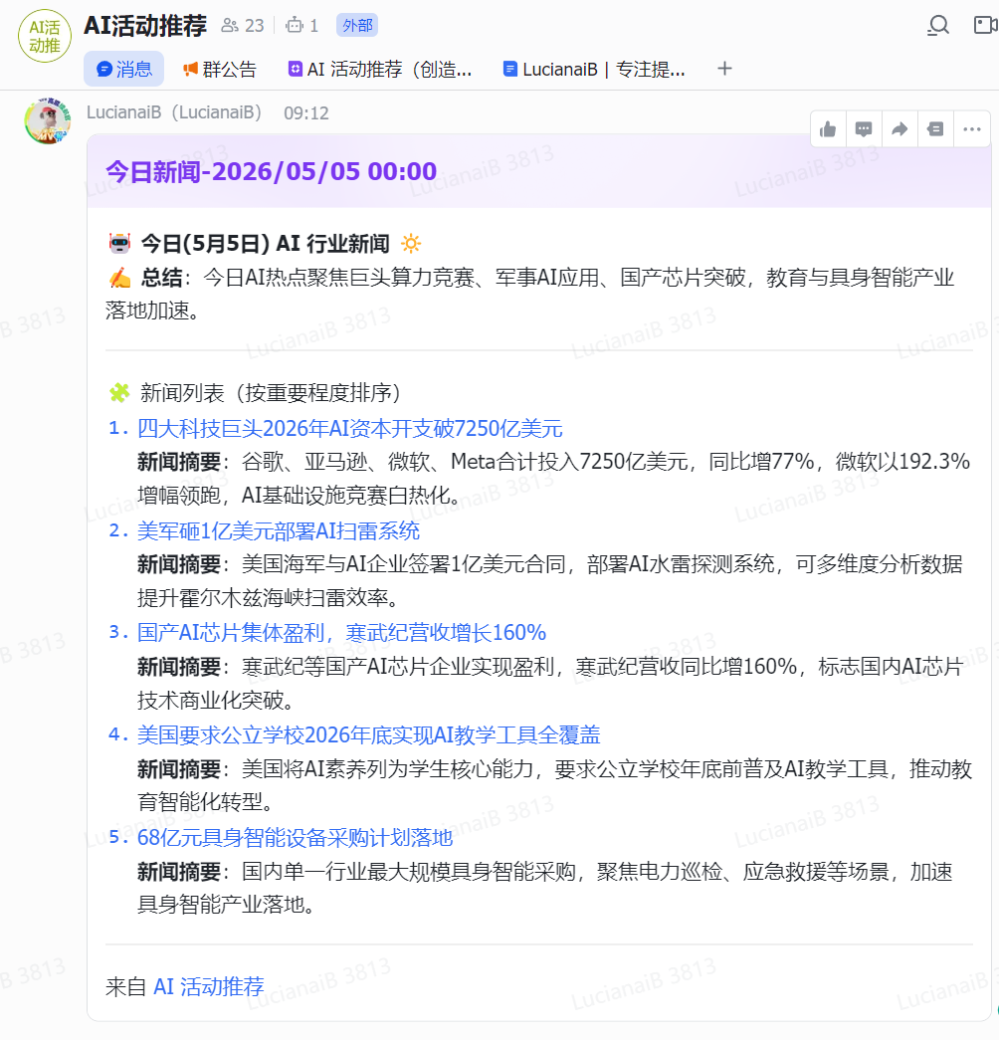The width and height of the screenshot is (999, 1040).
Task: Open the AI 活动推荐 source link at bottom
Action: (209, 987)
